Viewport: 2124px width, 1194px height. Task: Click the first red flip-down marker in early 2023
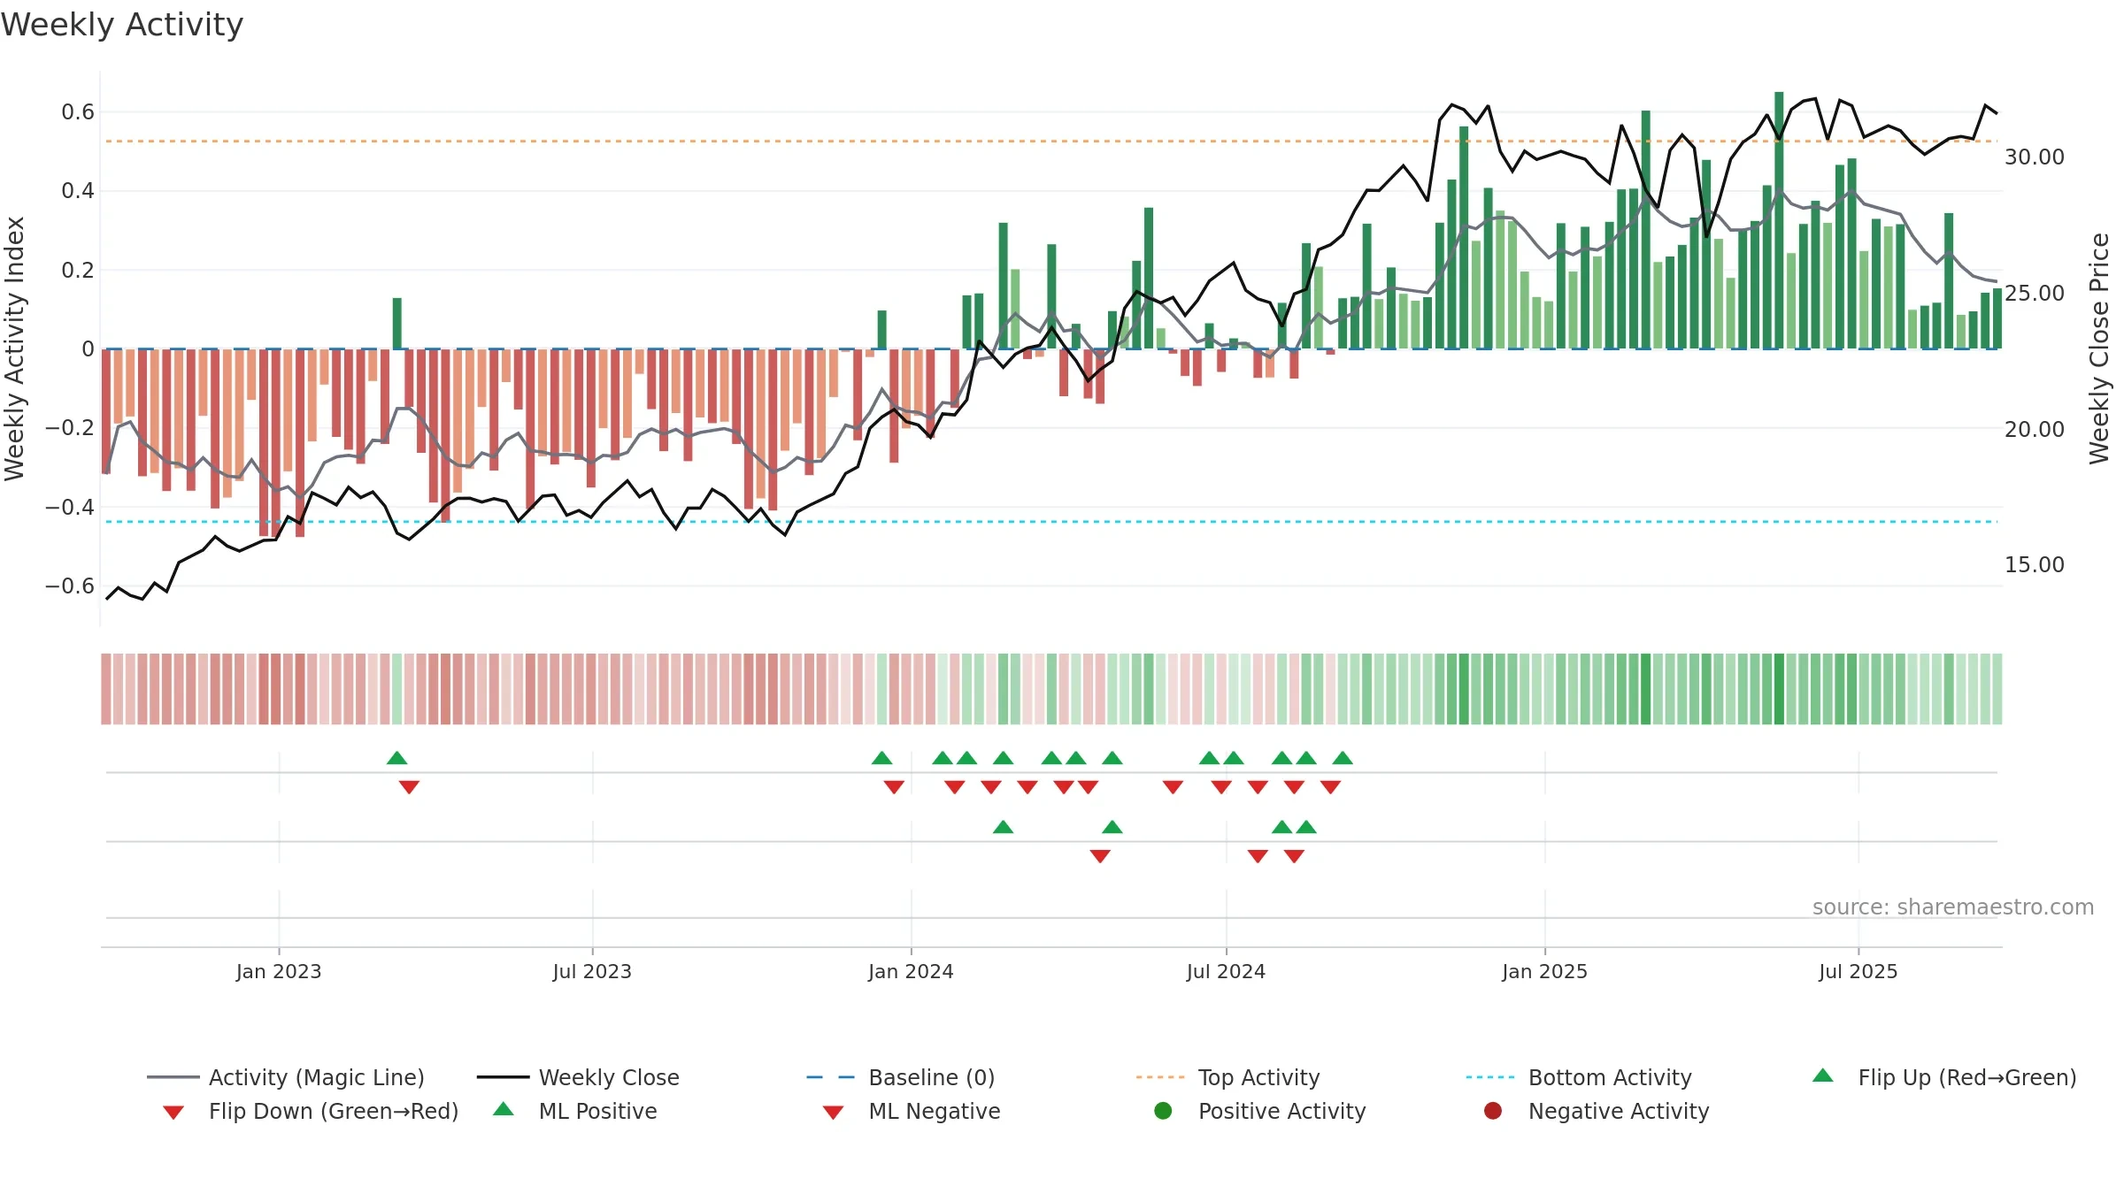409,787
